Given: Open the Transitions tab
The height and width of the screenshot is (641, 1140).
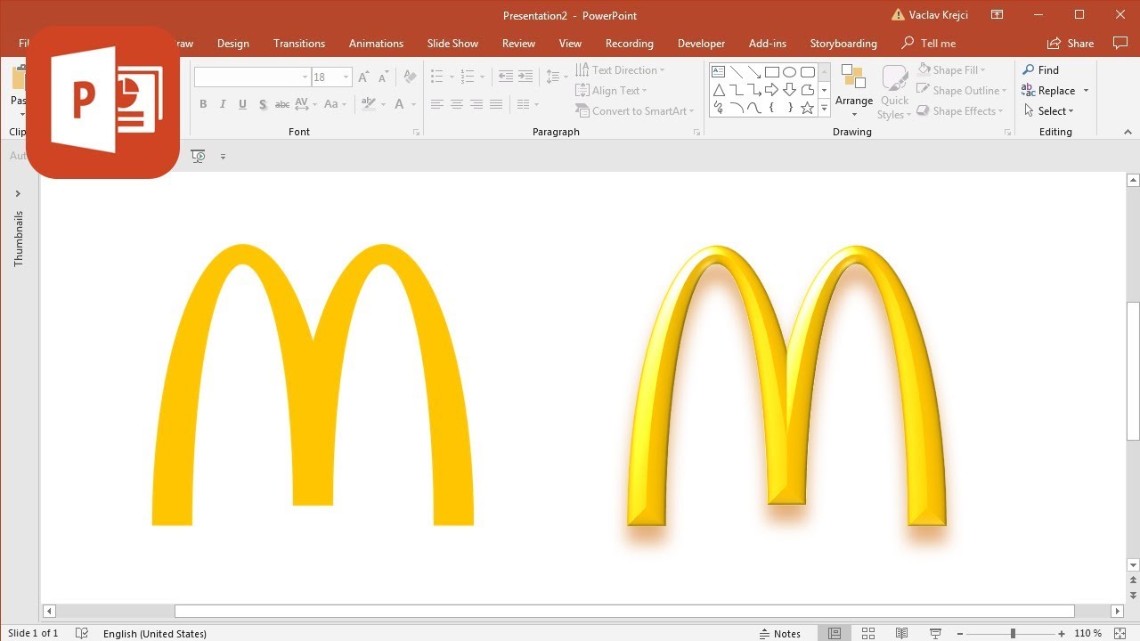Looking at the screenshot, I should tap(299, 43).
